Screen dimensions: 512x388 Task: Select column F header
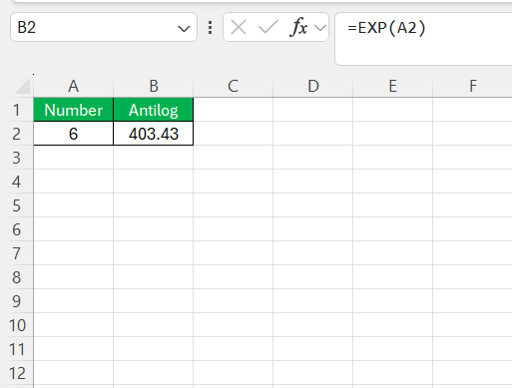coord(472,86)
